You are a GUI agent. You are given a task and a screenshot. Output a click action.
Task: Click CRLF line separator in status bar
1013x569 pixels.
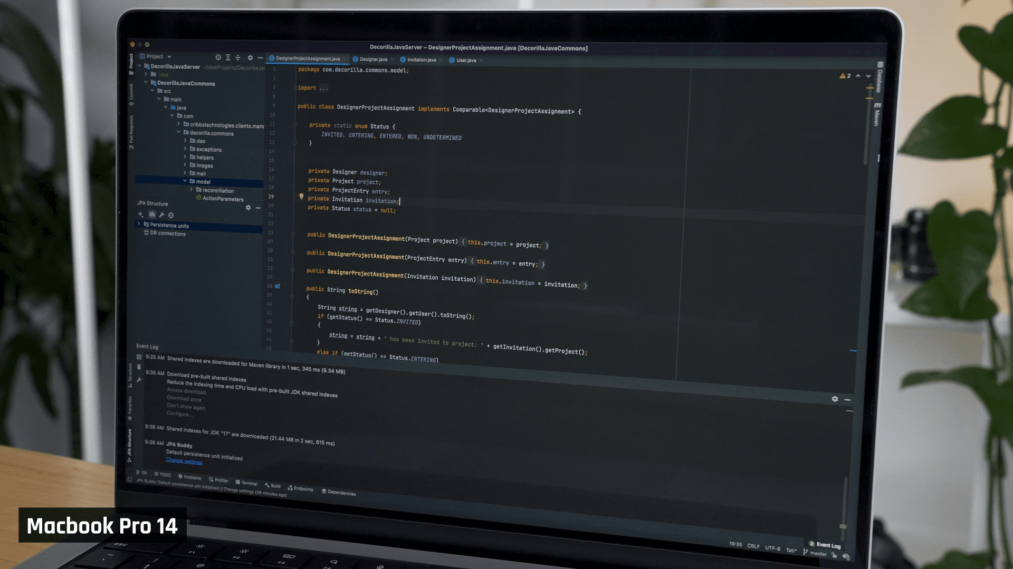[x=753, y=546]
